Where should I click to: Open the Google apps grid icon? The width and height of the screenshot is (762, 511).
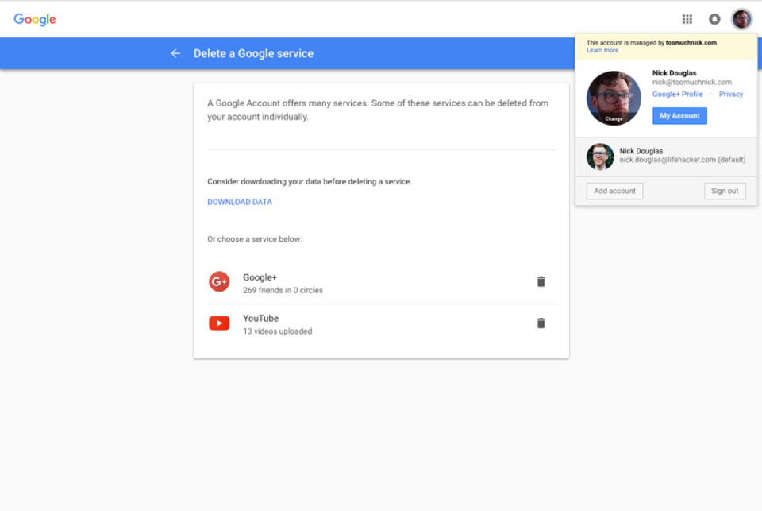click(x=687, y=19)
